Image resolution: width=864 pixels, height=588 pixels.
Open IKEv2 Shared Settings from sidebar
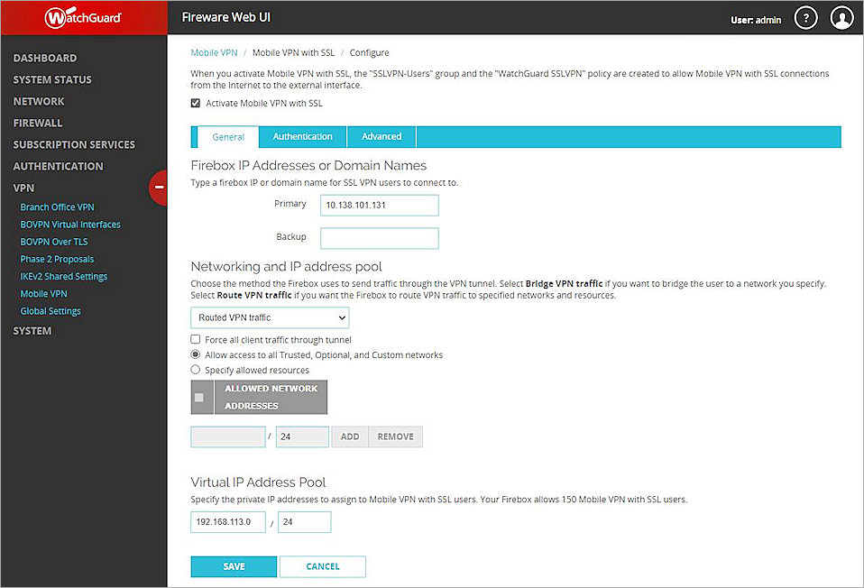63,276
